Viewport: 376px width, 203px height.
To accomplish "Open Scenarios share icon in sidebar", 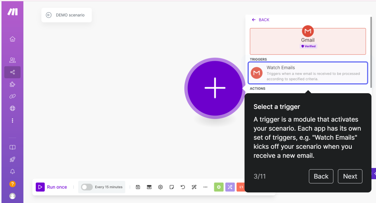I will pyautogui.click(x=12, y=72).
